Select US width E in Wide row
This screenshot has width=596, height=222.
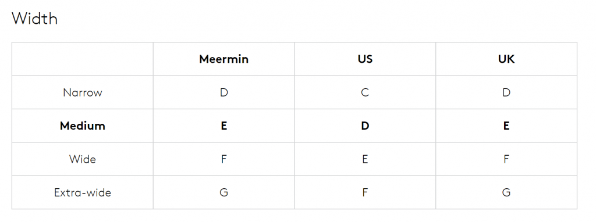point(365,159)
